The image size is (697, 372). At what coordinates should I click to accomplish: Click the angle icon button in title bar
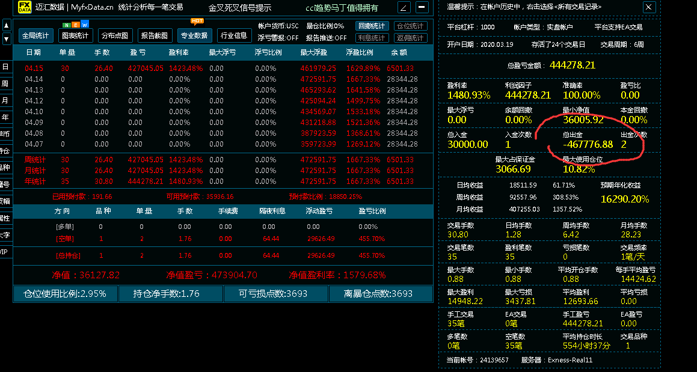point(404,7)
